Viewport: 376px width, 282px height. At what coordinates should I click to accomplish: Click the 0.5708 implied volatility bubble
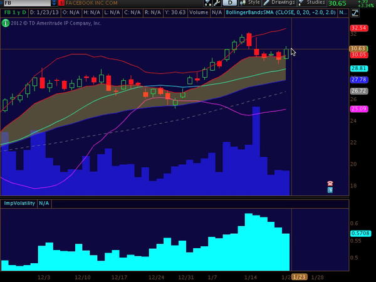pos(360,233)
